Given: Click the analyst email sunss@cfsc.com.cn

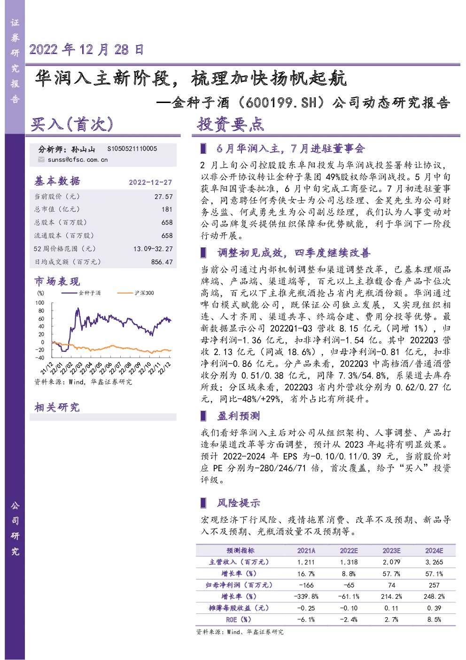Looking at the screenshot, I should click(78, 159).
